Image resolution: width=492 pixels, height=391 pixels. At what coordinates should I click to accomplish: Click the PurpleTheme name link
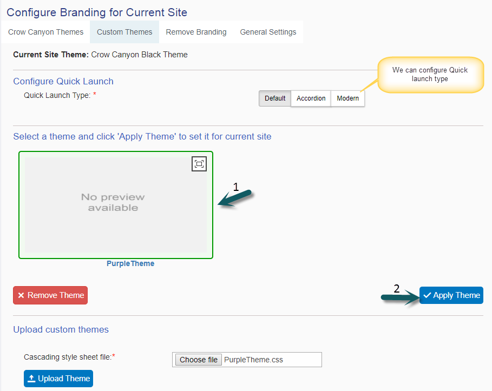tap(130, 264)
